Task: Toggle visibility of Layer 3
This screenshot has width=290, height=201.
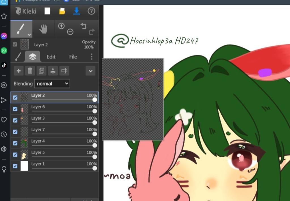Action: point(15,120)
